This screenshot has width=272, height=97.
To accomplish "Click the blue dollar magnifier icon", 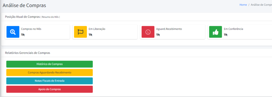I will coord(13,32).
